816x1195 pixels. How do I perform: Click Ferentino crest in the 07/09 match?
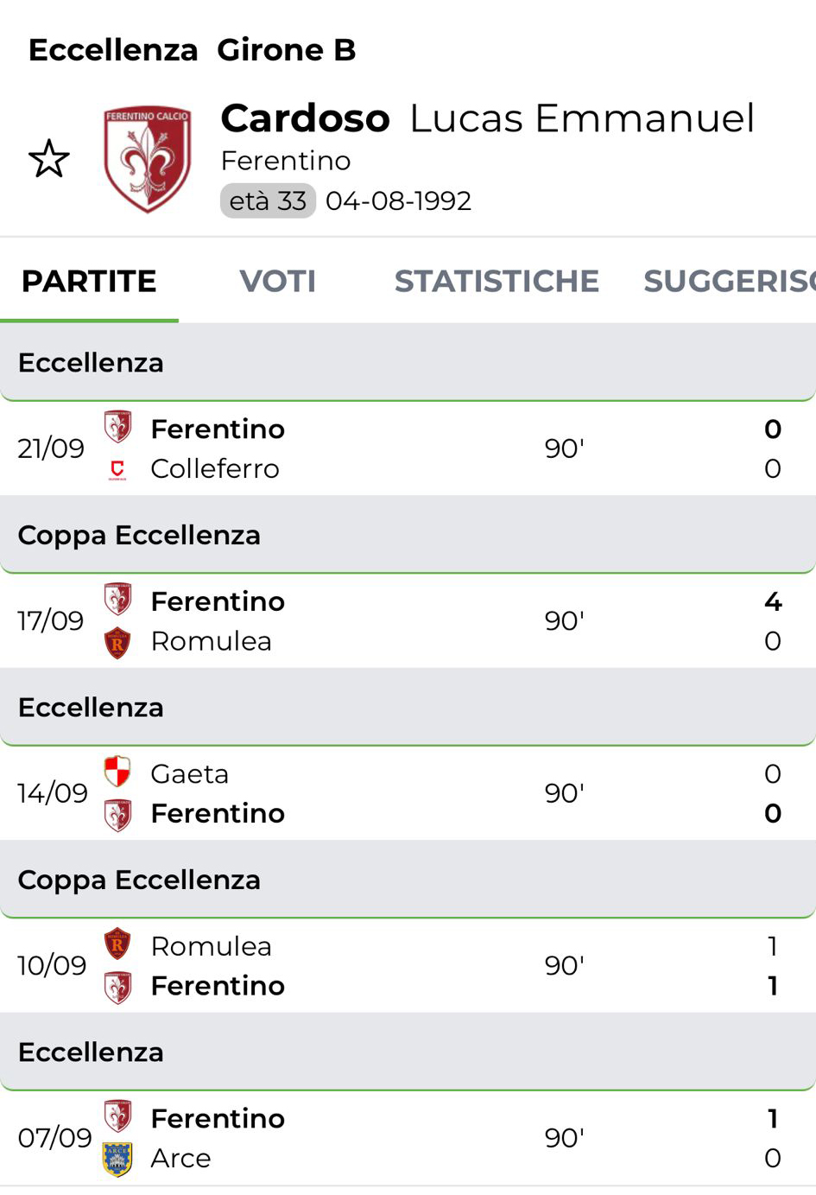[x=117, y=1116]
